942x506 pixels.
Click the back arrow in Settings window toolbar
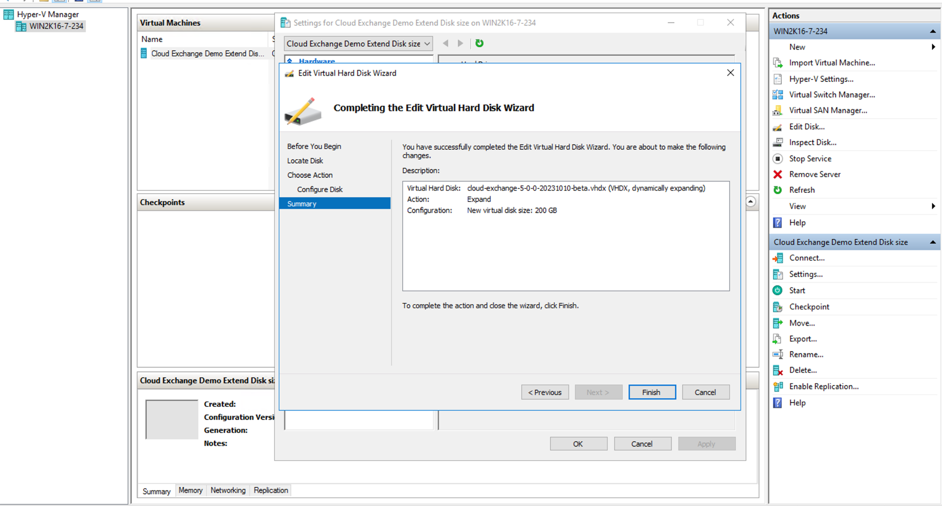coord(445,43)
